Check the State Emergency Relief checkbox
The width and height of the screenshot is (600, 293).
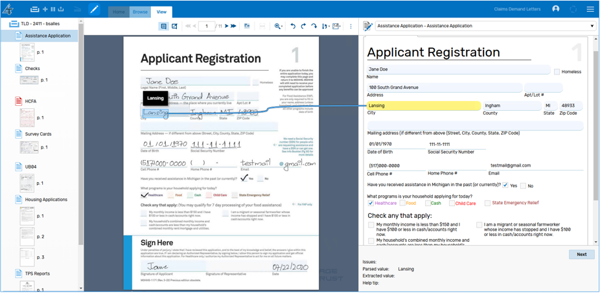tap(487, 204)
